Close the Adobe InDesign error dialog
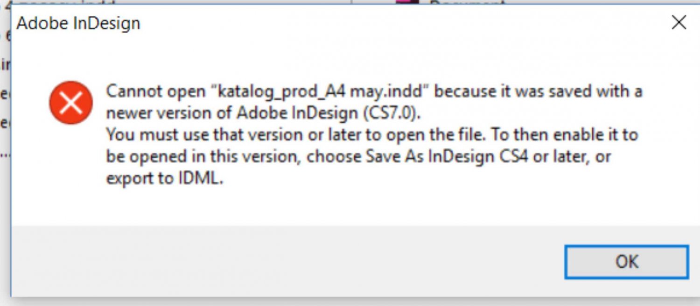 click(x=679, y=22)
